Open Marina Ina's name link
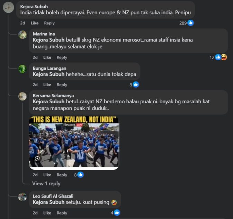Viewport: 233px width, 219px height. 44,34
